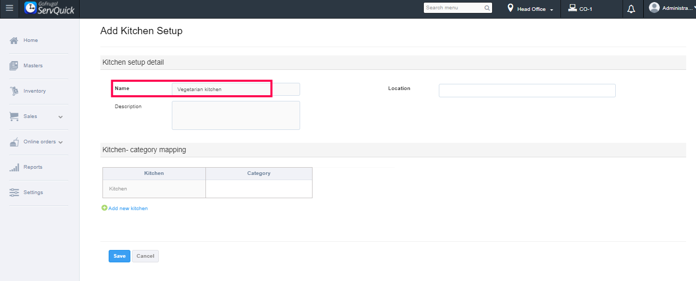Click the Kitchen cell in mapping table
The height and width of the screenshot is (281, 696).
(x=154, y=189)
